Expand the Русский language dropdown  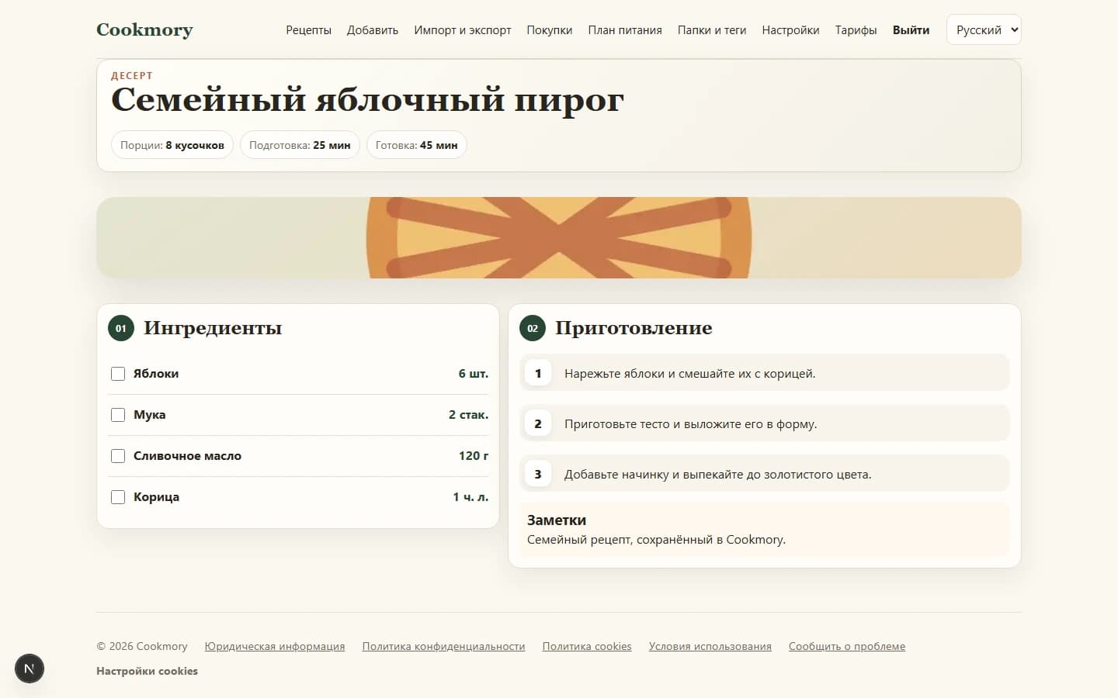click(984, 29)
